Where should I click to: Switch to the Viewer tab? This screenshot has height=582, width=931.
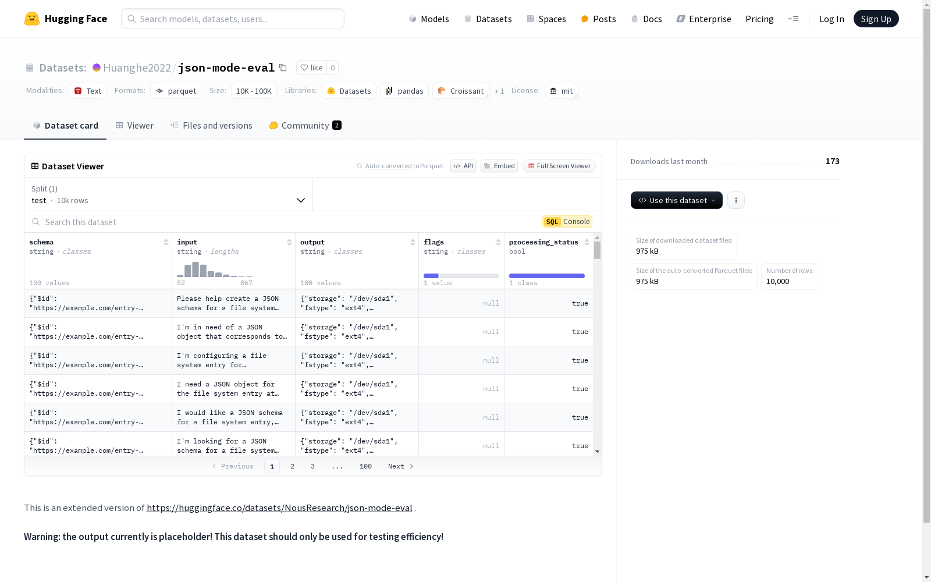coord(134,126)
